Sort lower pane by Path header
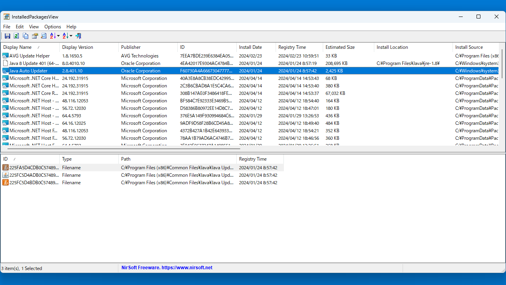The width and height of the screenshot is (506, 285). (x=177, y=159)
